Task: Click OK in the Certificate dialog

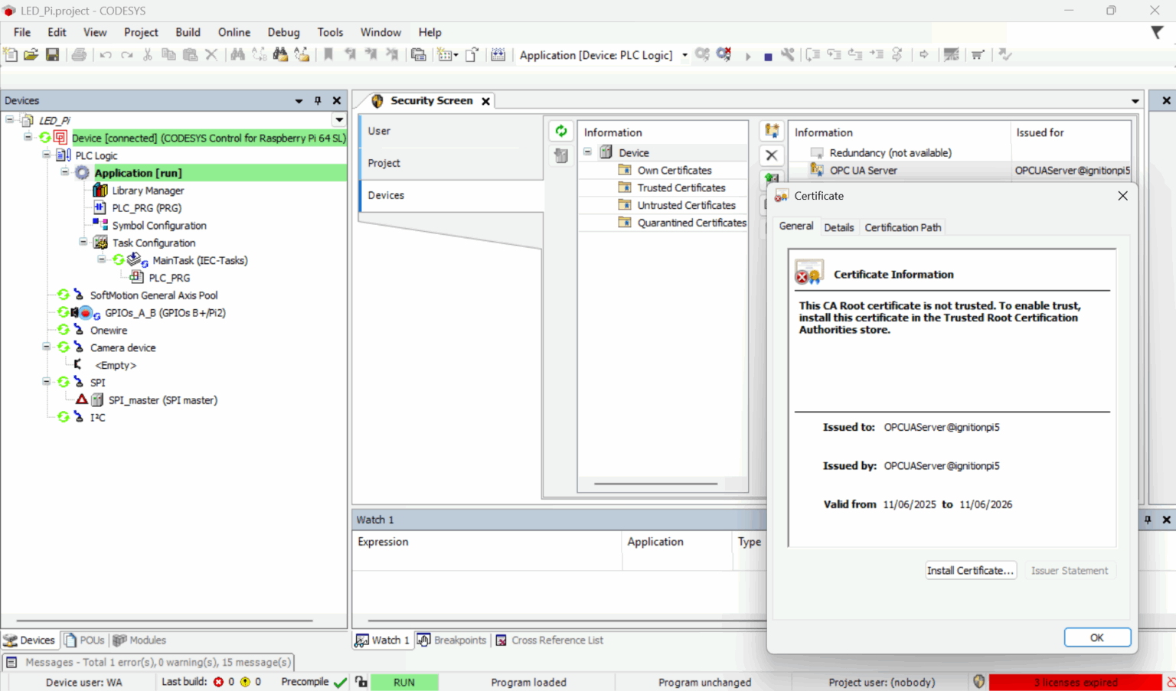Action: coord(1096,637)
